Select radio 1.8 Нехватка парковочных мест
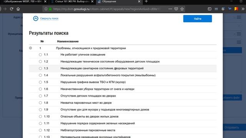This screenshot has width=246, height=138. pos(40,103)
